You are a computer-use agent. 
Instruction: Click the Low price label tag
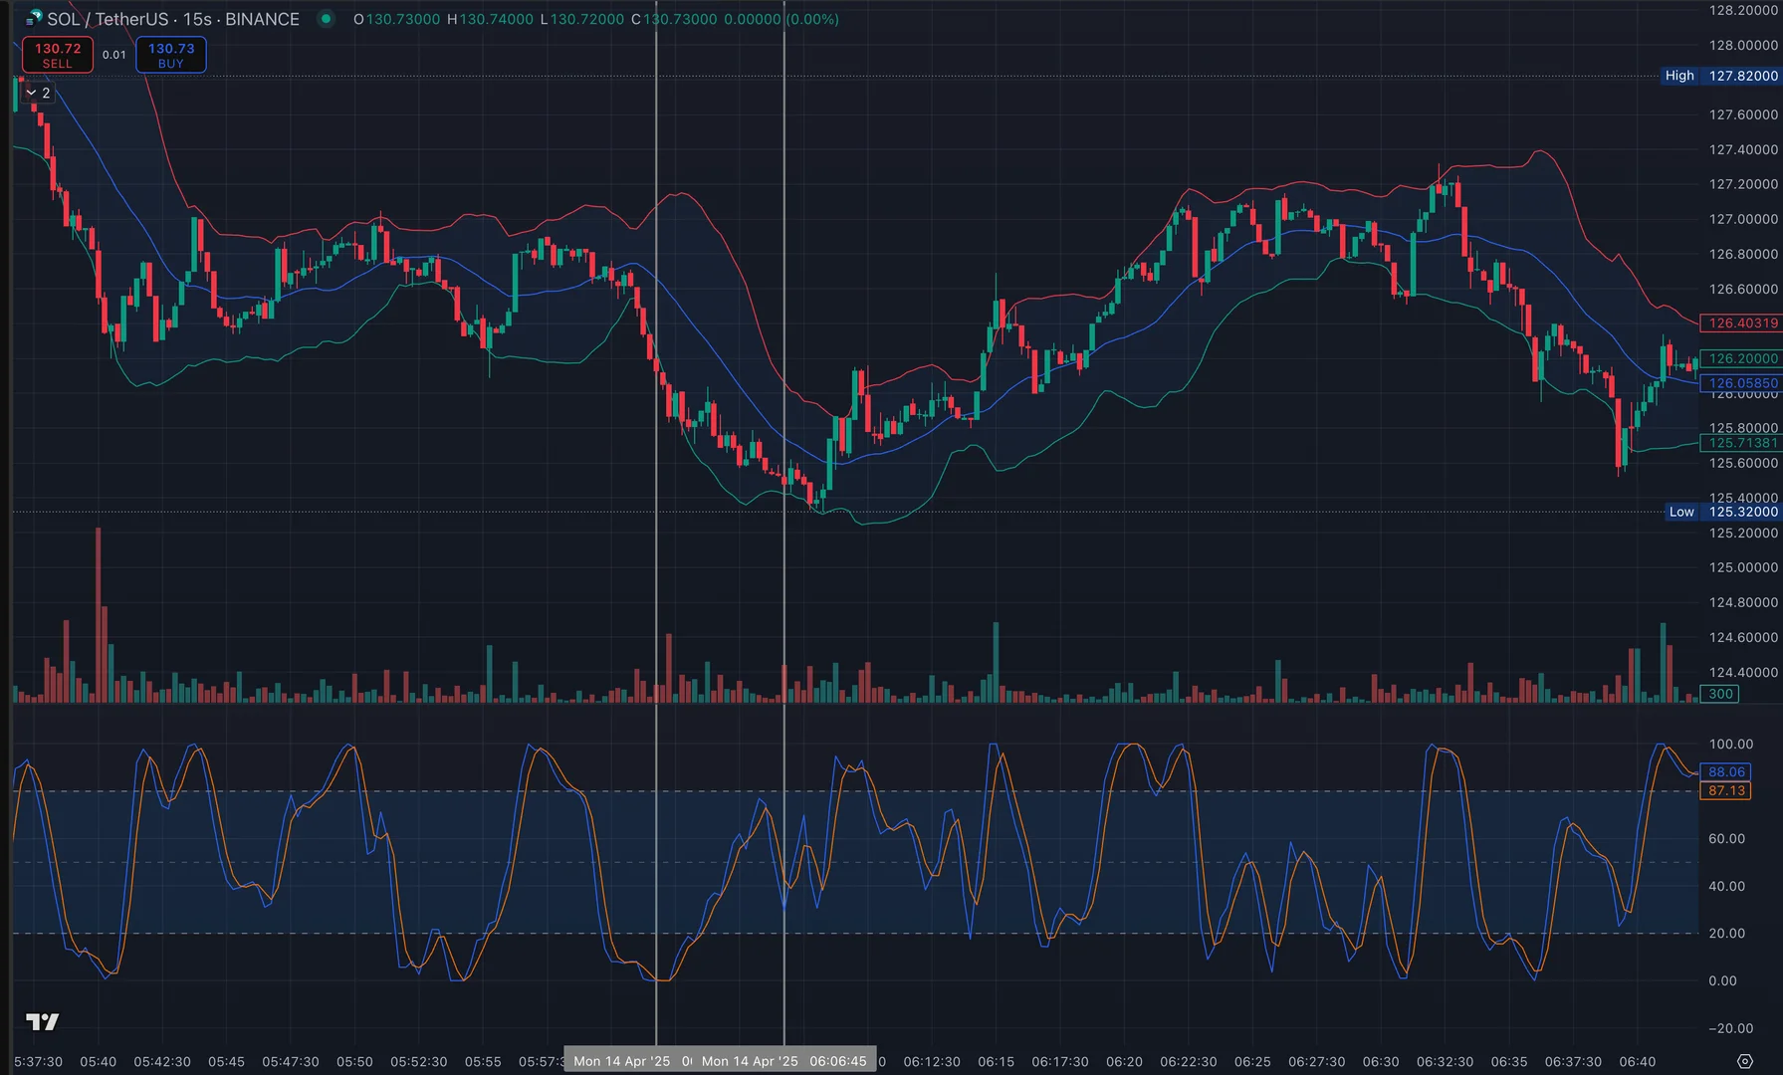click(1680, 512)
